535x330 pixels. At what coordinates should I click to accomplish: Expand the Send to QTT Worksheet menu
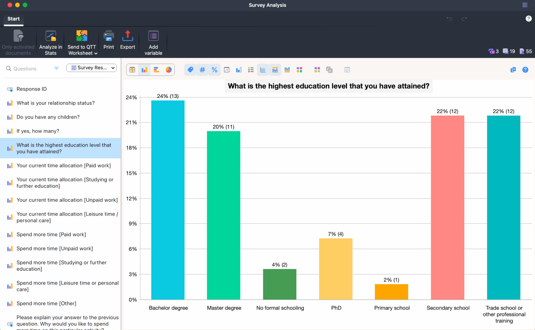[x=82, y=43]
